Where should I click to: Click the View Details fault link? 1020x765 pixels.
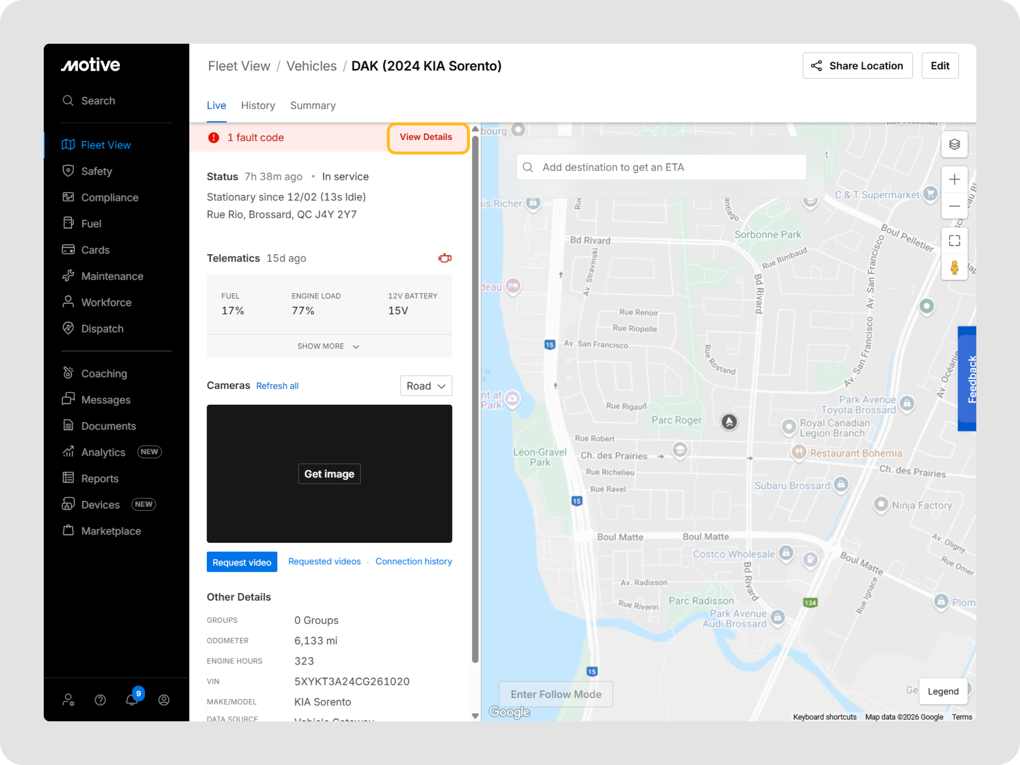pyautogui.click(x=425, y=137)
